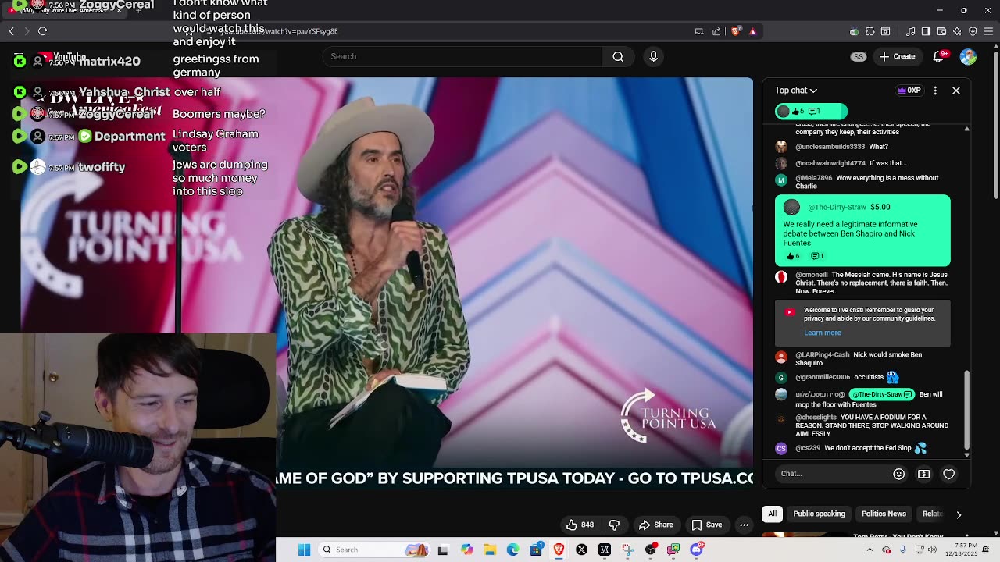1000x562 pixels.
Task: Open X app in taskbar
Action: click(581, 550)
